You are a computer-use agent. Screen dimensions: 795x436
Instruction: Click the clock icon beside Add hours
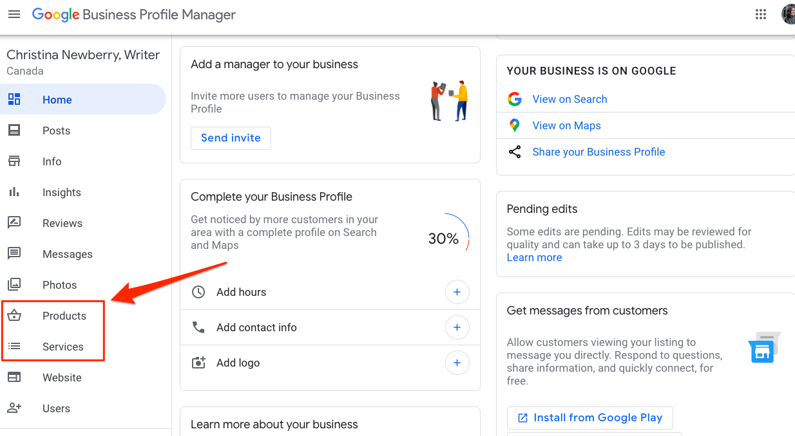[198, 292]
